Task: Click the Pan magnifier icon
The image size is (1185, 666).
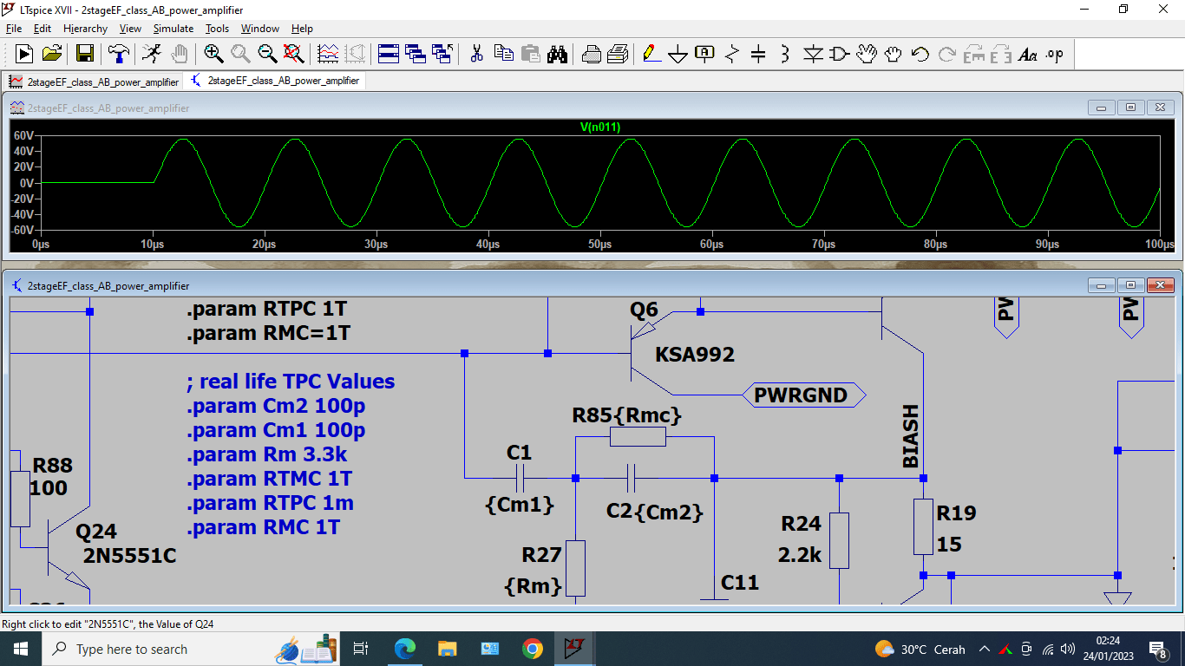Action: (240, 54)
